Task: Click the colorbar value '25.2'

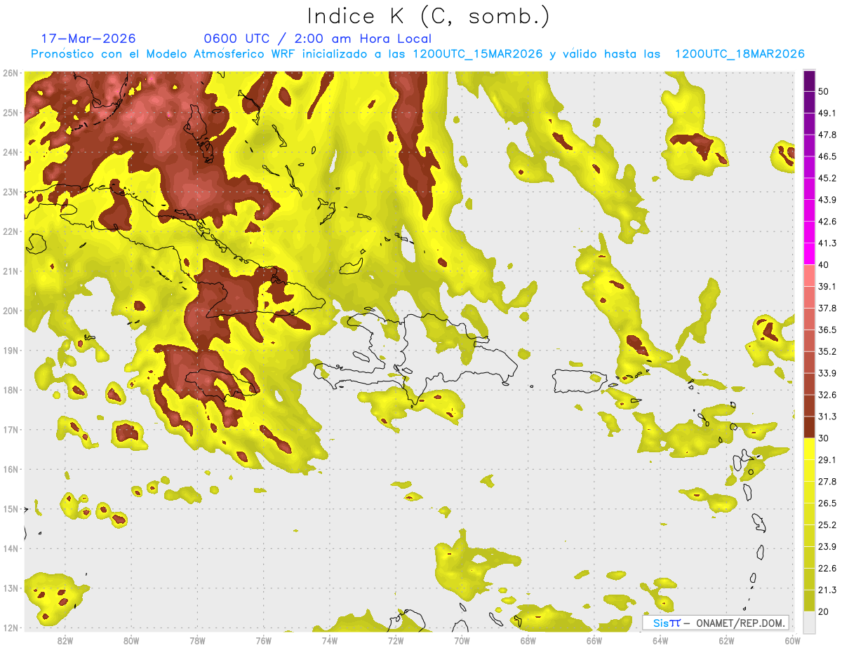Action: [827, 525]
